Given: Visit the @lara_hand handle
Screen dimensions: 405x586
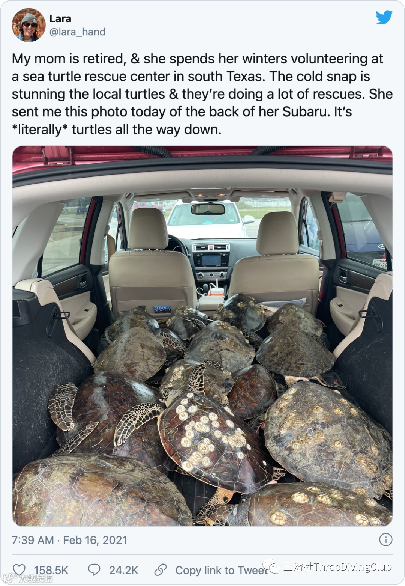Looking at the screenshot, I should 77,32.
